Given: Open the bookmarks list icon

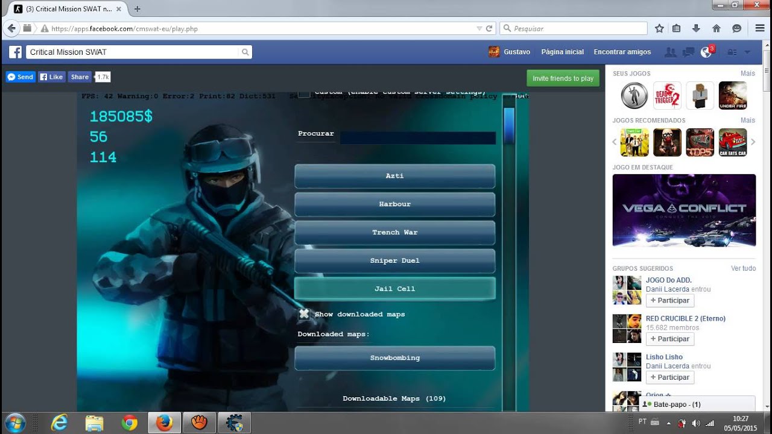Looking at the screenshot, I should click(x=677, y=28).
